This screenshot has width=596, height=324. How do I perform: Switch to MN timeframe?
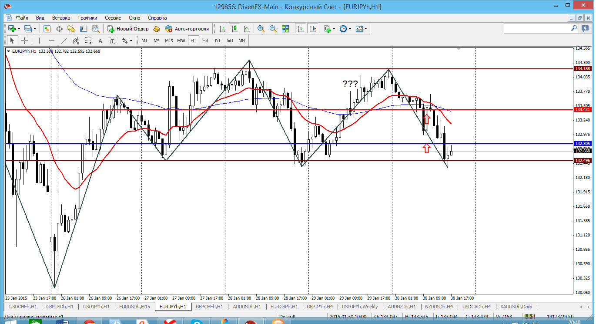click(242, 40)
